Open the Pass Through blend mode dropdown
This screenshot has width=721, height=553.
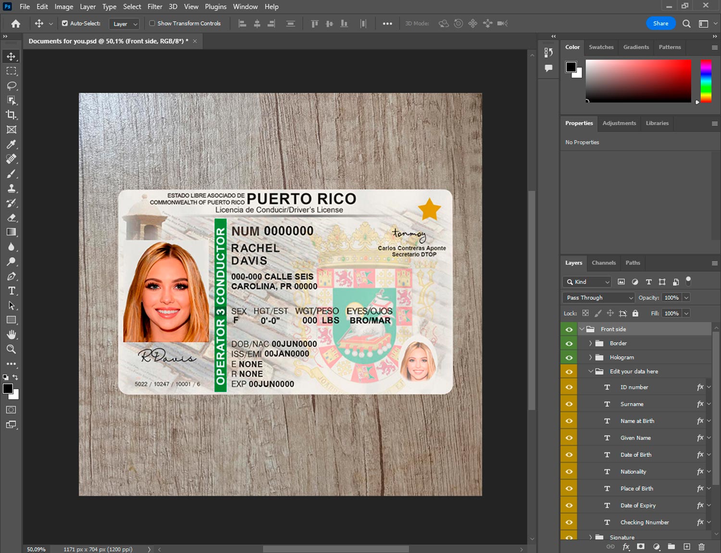click(598, 297)
